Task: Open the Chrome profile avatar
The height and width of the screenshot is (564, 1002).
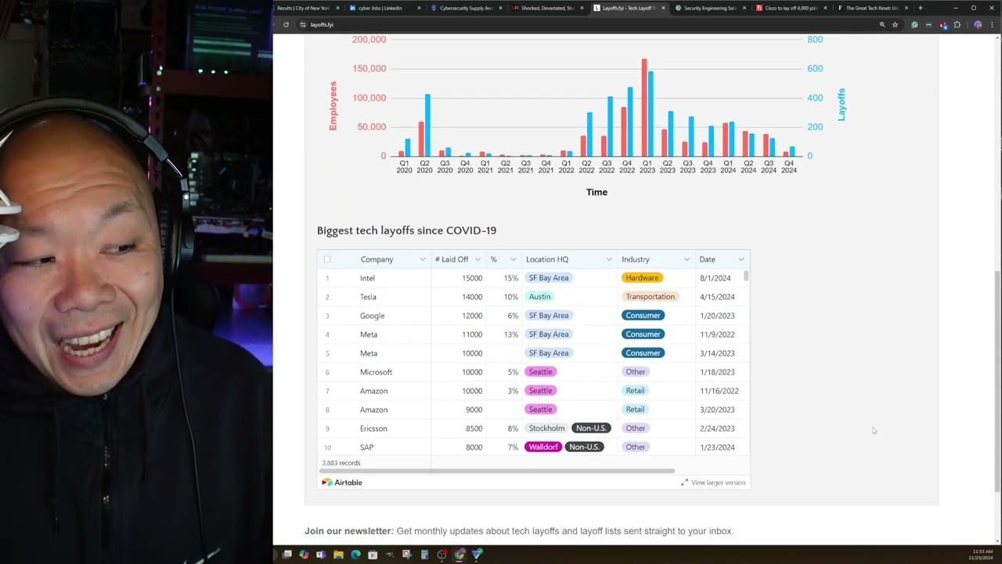Action: pos(978,24)
